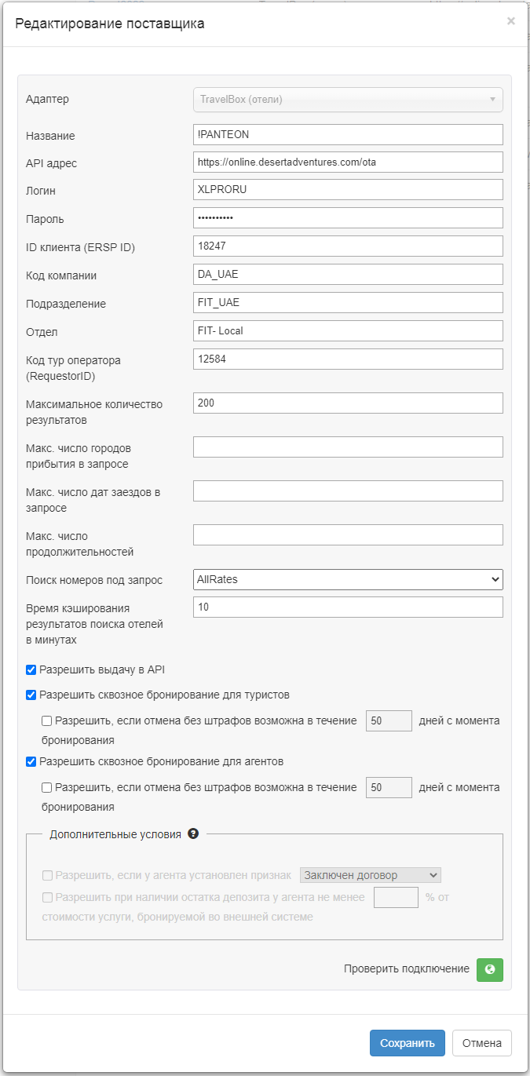Select the Название input field
The image size is (530, 1076).
click(348, 134)
